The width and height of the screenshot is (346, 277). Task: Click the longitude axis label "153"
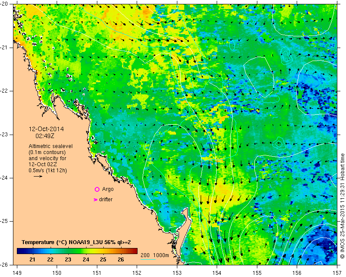(177, 273)
